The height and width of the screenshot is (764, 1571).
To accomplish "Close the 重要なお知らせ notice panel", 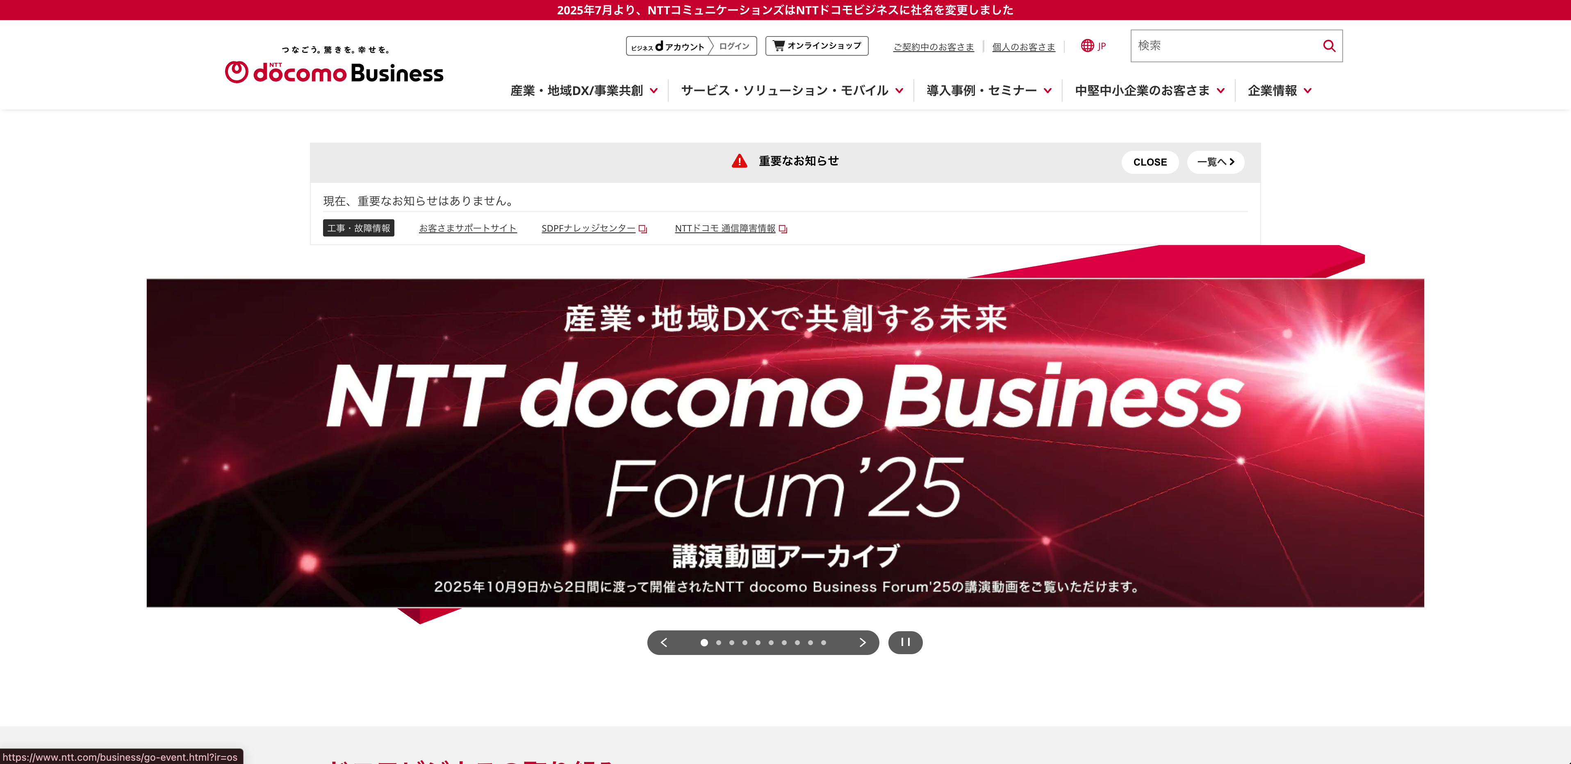I will 1150,162.
